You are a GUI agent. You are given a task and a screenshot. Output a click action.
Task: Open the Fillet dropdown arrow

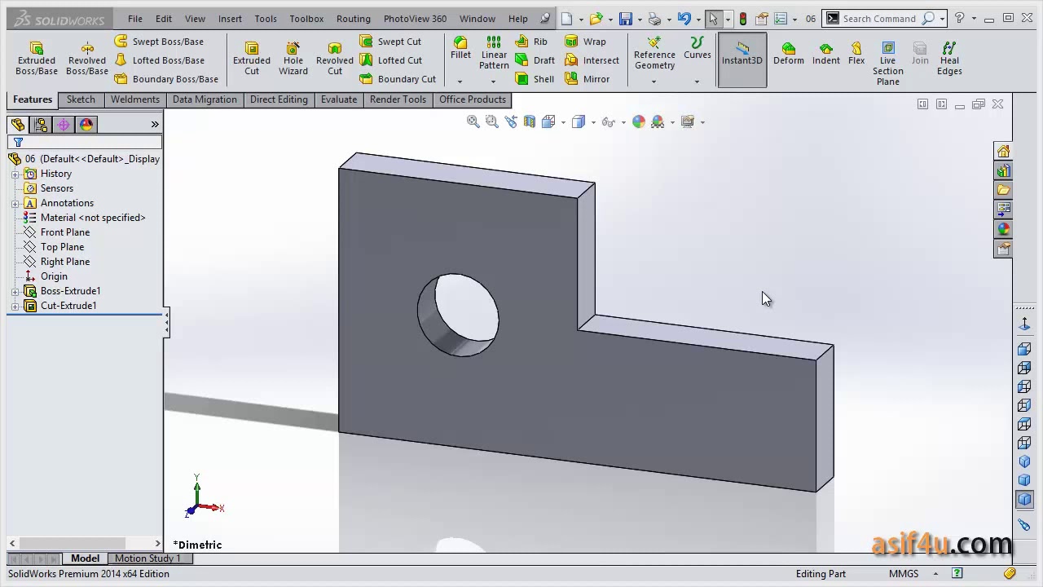(460, 82)
